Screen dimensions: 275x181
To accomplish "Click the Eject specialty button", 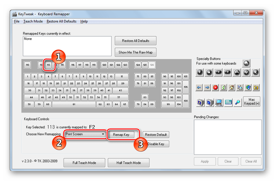I will coord(246,63).
